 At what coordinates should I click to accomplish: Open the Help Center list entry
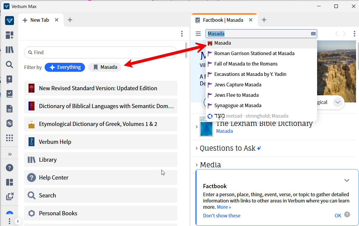coord(101,177)
